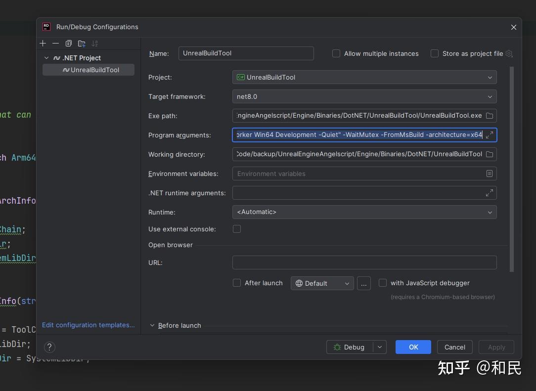The height and width of the screenshot is (391, 536).
Task: Remove the selected configuration with the minus icon
Action: point(55,43)
